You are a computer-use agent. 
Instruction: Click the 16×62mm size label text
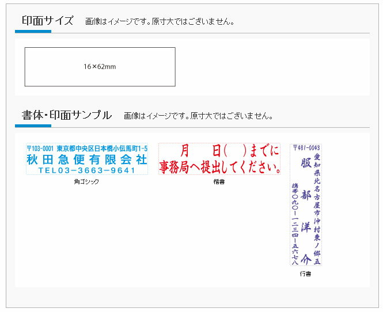[x=100, y=67]
